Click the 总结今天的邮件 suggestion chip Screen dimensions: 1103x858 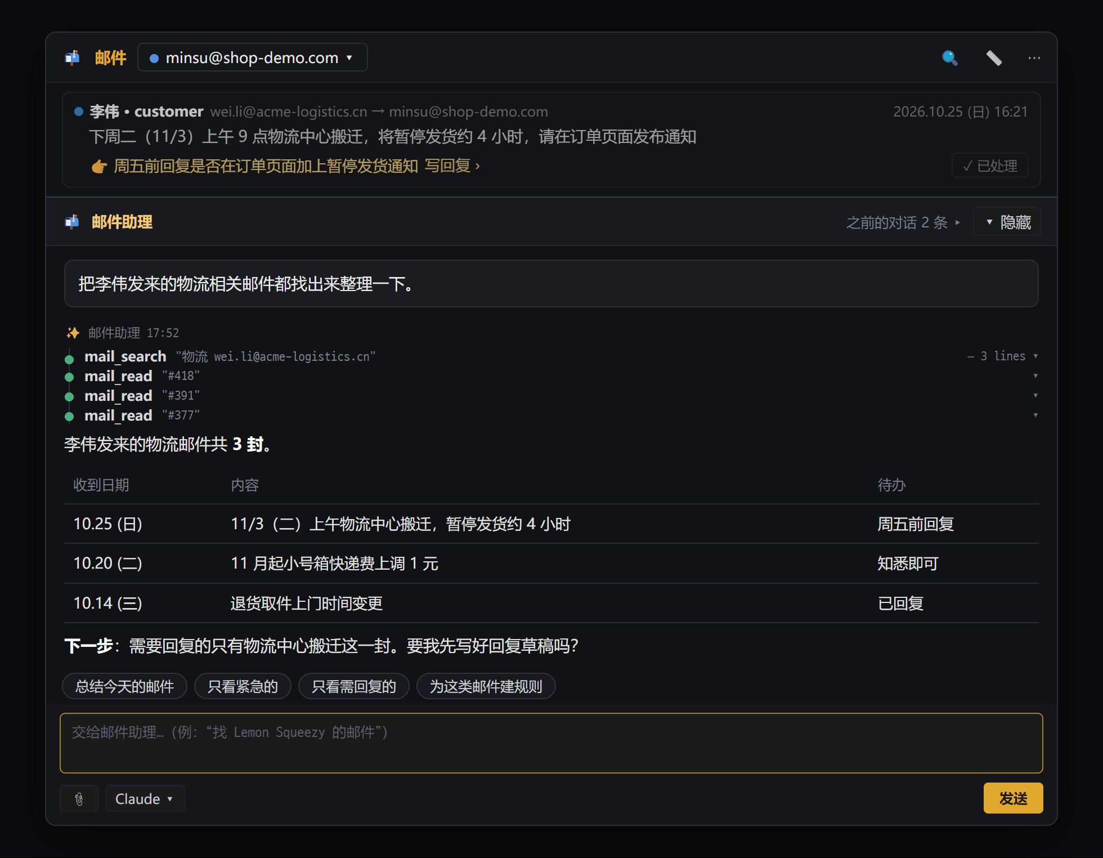coord(124,686)
